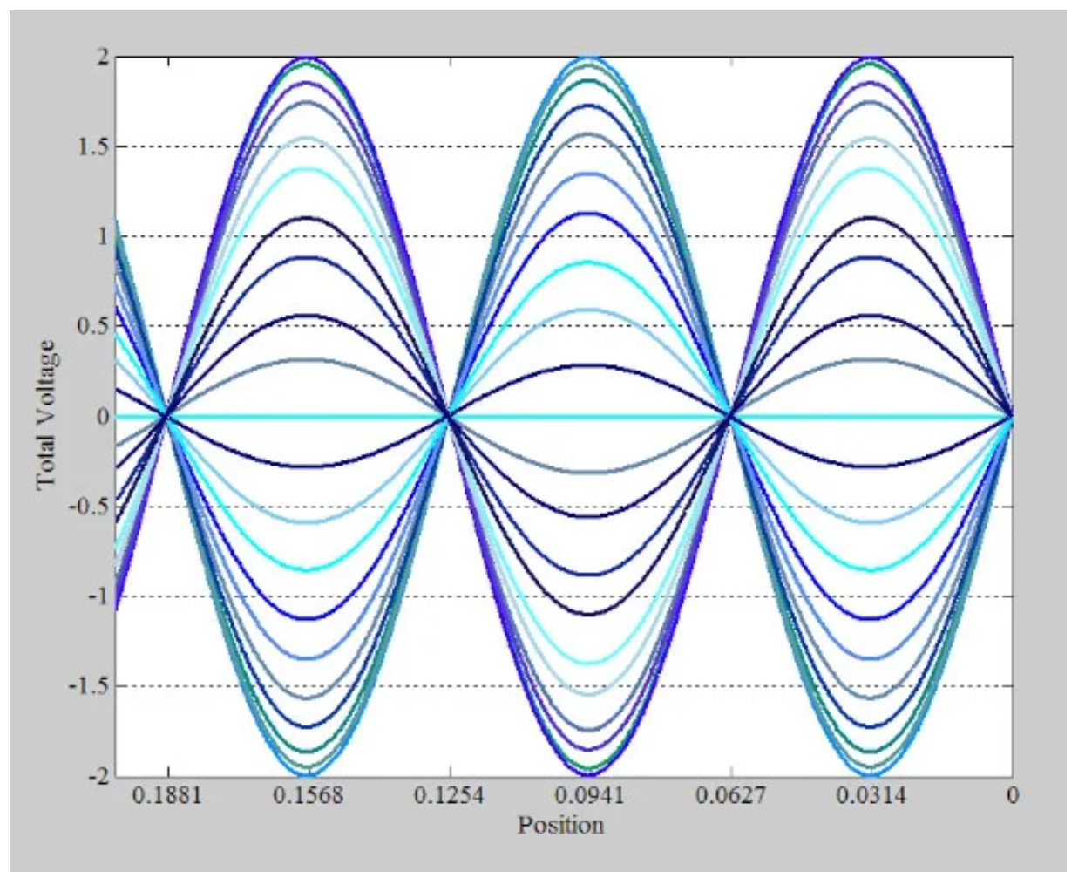Click the voltage tick label 1
Viewport: 1085px width, 892px height.
[x=104, y=236]
